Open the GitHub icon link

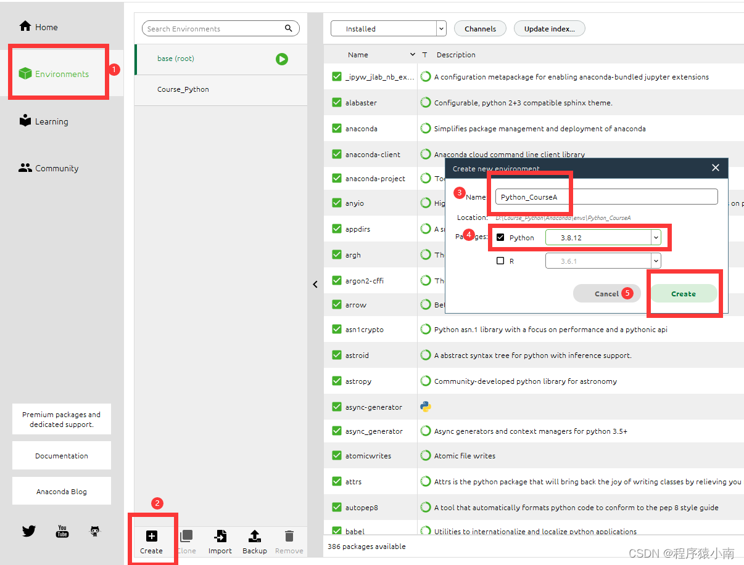point(95,531)
